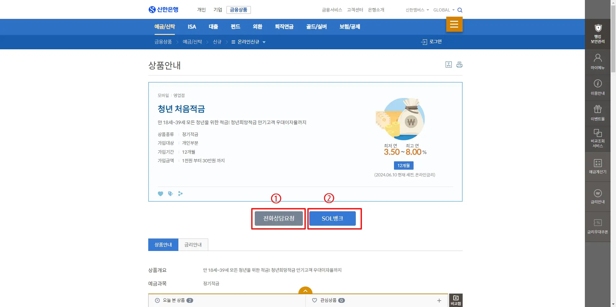Open the 대출 navigation menu

(x=213, y=27)
